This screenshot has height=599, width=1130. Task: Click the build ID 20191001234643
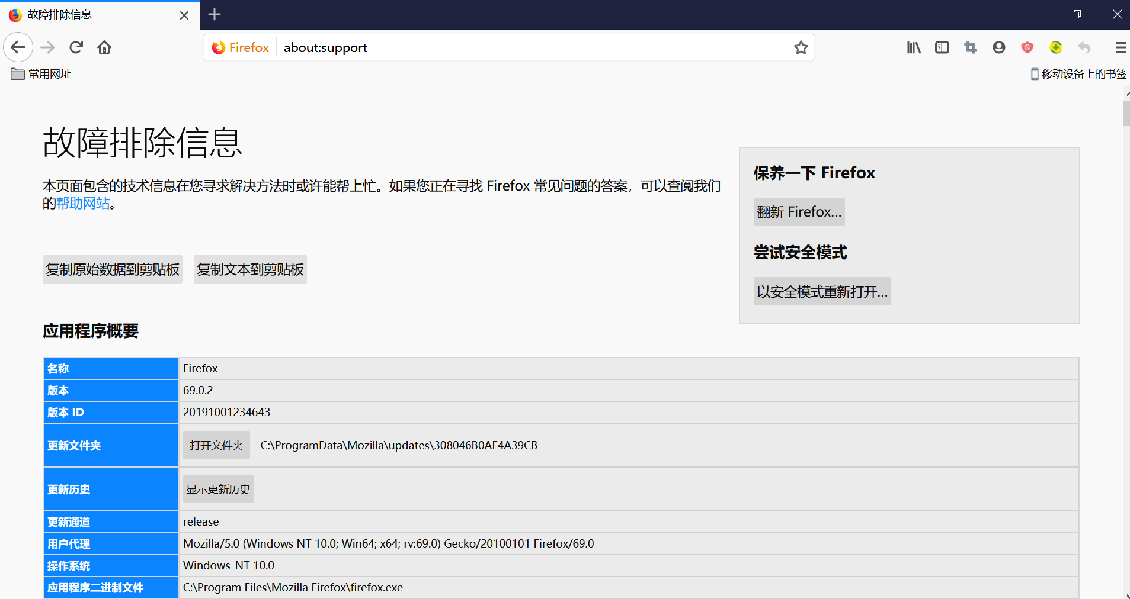pyautogui.click(x=226, y=412)
